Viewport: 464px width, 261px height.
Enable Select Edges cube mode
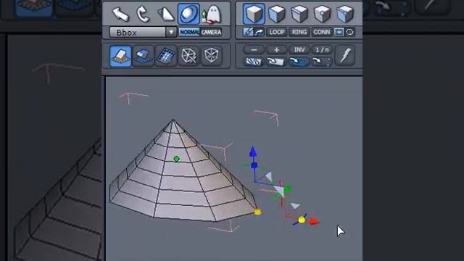[299, 14]
